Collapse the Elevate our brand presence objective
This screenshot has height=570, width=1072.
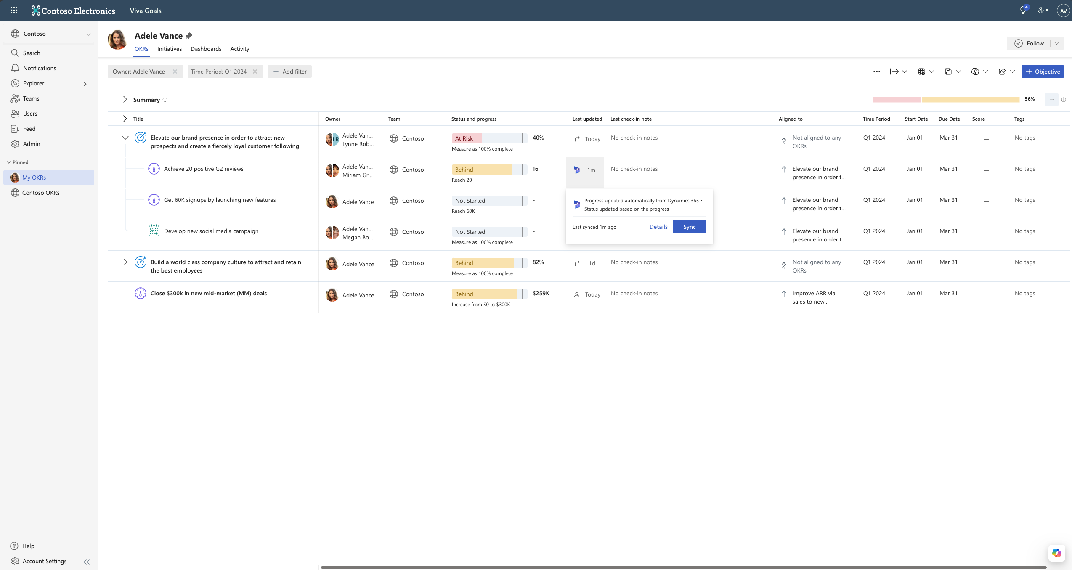click(125, 138)
